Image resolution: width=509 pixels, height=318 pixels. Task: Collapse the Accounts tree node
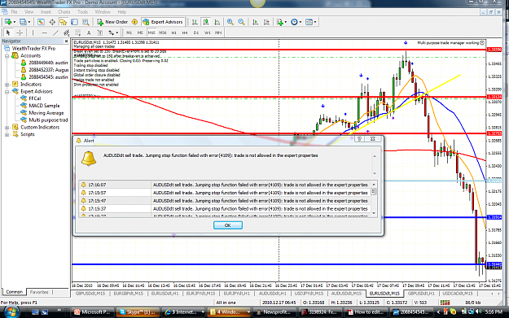[x=7, y=56]
